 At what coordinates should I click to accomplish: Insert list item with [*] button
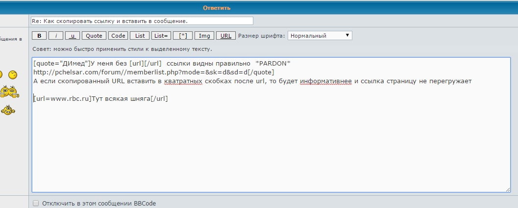click(183, 36)
